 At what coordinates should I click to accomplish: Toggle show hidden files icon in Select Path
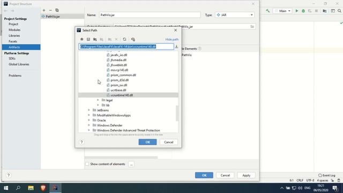pos(133,39)
